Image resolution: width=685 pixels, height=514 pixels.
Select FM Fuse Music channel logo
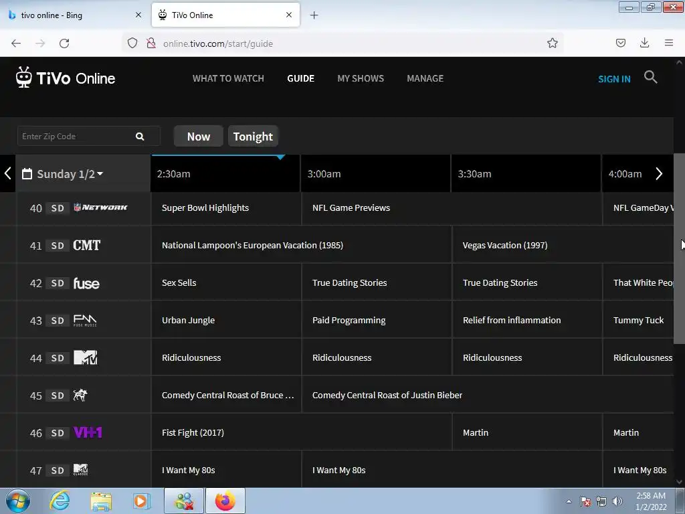point(85,321)
